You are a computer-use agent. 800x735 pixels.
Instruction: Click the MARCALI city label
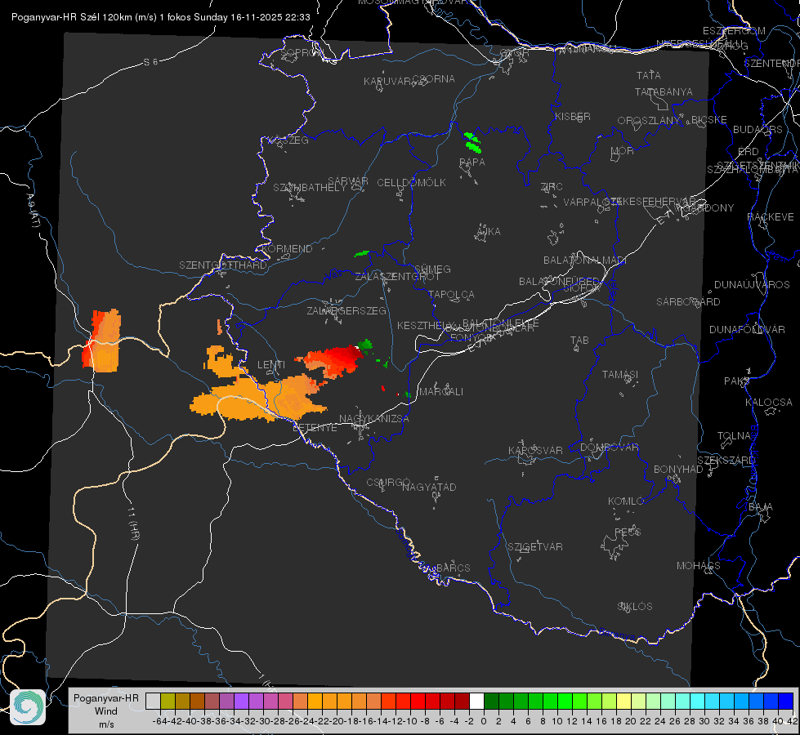tap(441, 392)
